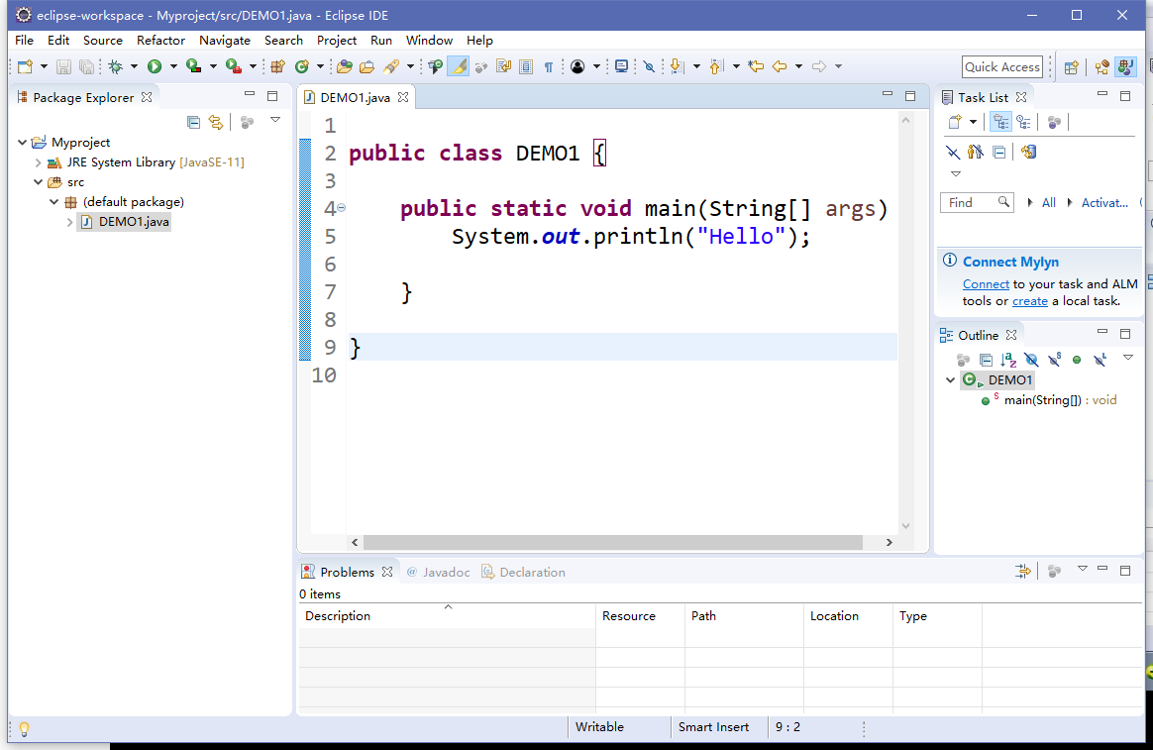Click the Quick Access field
1153x750 pixels.
point(1002,67)
